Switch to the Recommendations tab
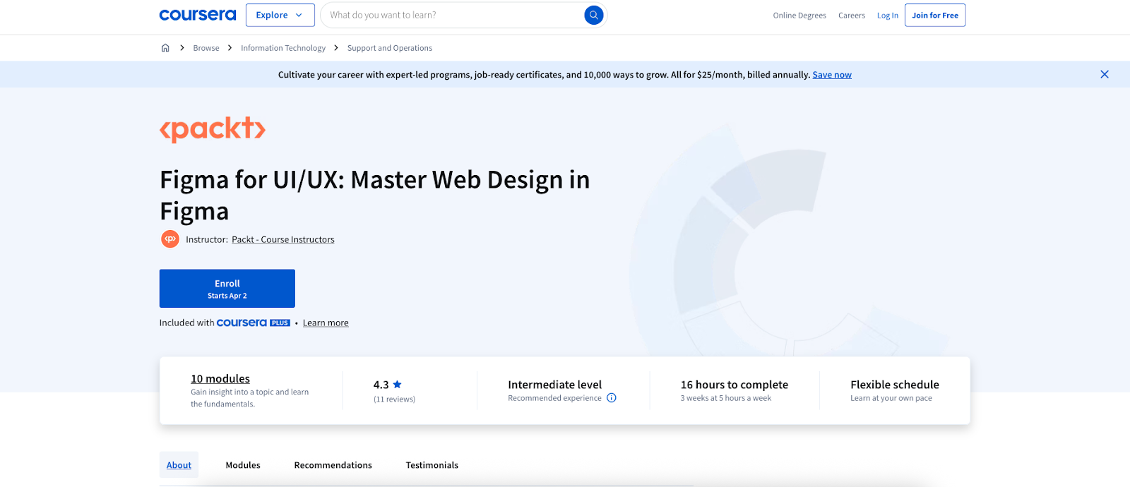 tap(333, 465)
